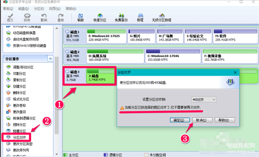
Task: Close the 分区对齐 dialog
Action: click(x=235, y=72)
